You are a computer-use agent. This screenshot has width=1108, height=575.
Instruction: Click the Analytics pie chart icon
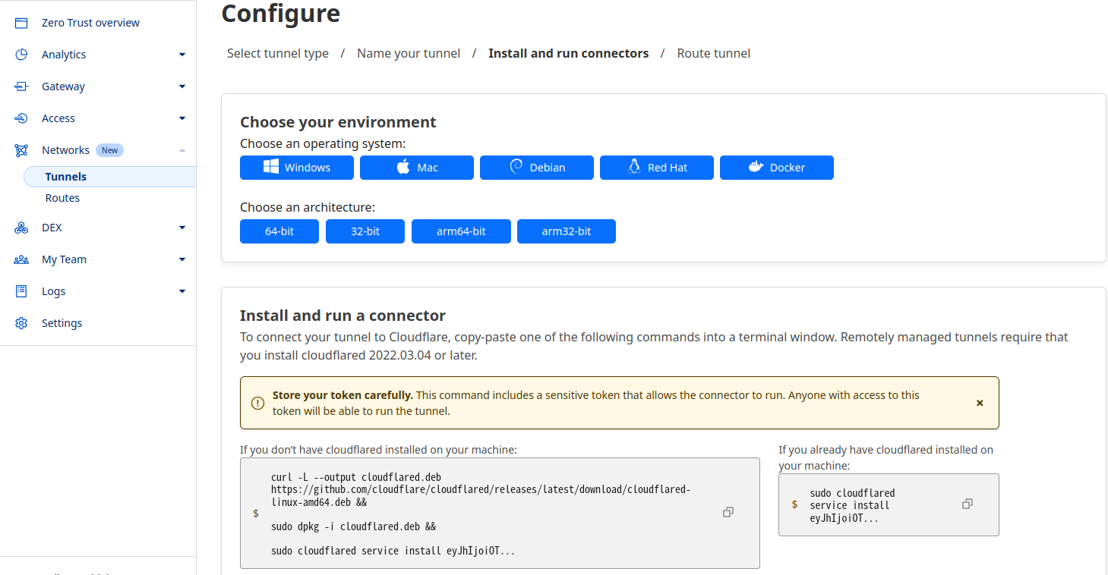(x=21, y=55)
